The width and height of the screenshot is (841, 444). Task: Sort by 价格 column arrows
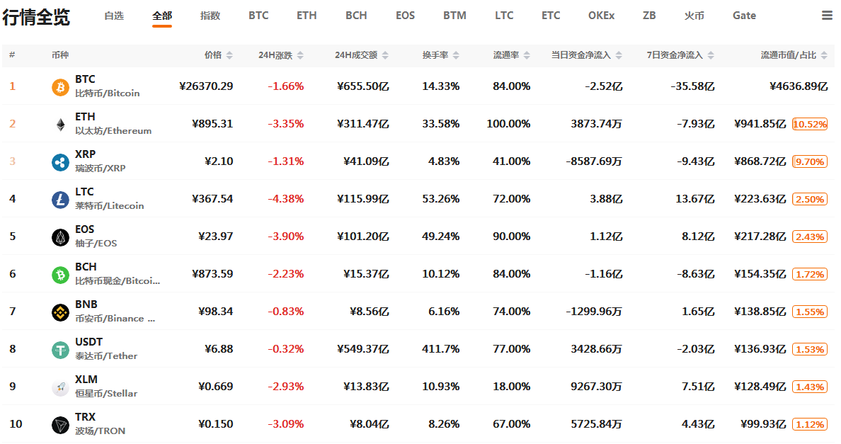[229, 55]
